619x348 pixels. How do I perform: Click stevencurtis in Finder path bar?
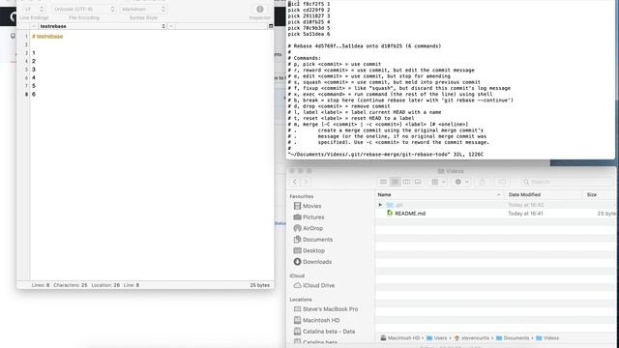472,338
